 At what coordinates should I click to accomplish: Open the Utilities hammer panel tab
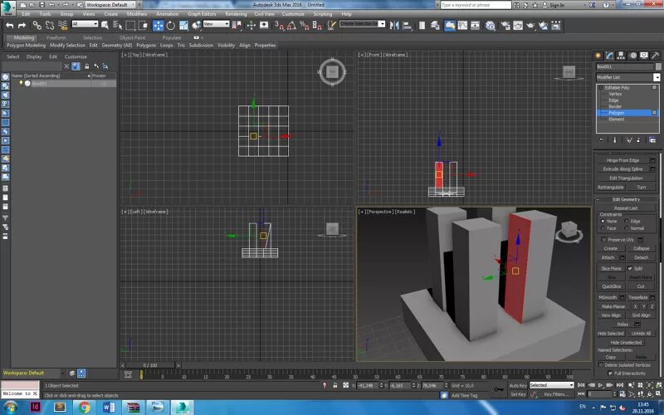point(655,56)
